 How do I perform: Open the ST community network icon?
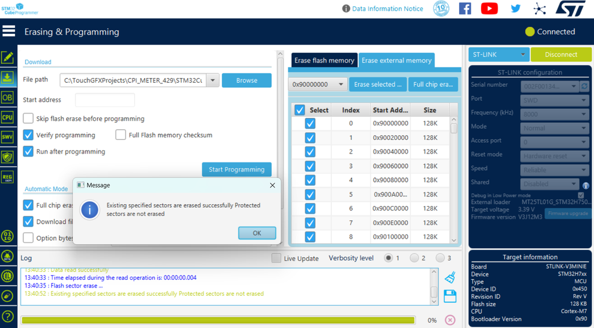tap(539, 8)
